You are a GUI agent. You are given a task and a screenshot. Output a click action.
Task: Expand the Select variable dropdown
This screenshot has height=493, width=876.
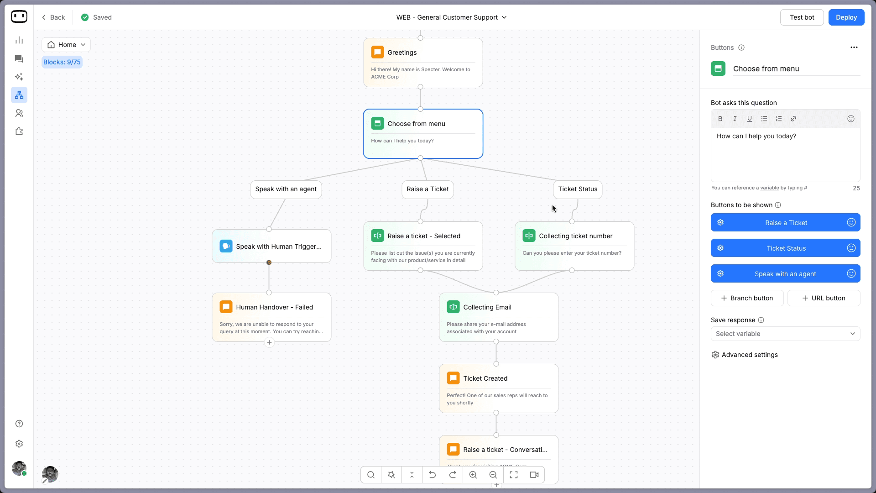[x=785, y=334]
